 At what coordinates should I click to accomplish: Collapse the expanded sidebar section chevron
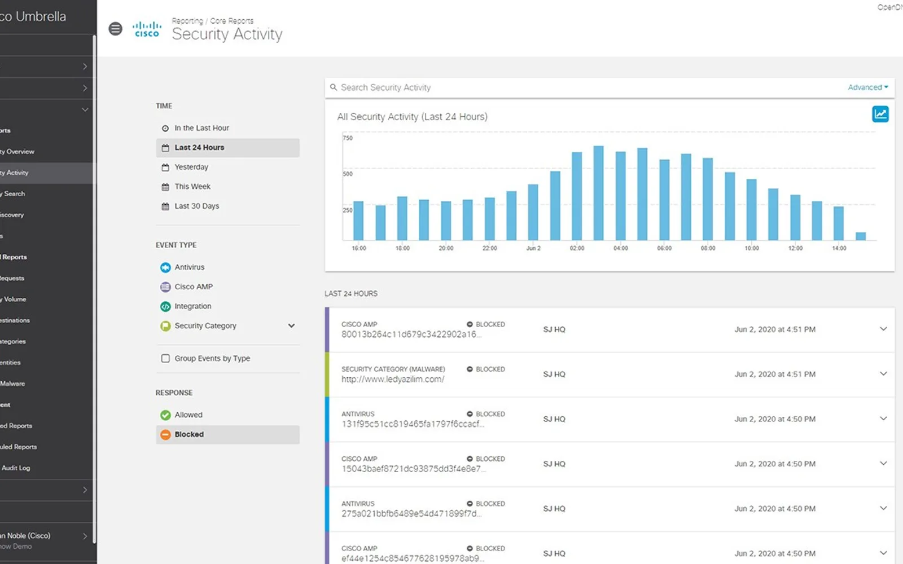(x=85, y=109)
